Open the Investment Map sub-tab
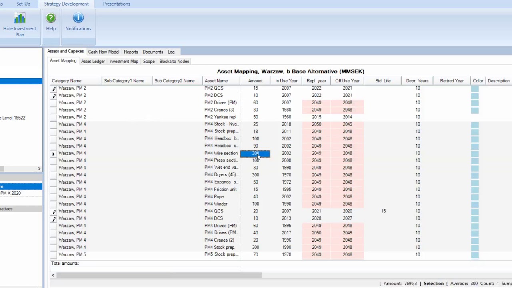Viewport: 512px width, 288px height. point(124,61)
